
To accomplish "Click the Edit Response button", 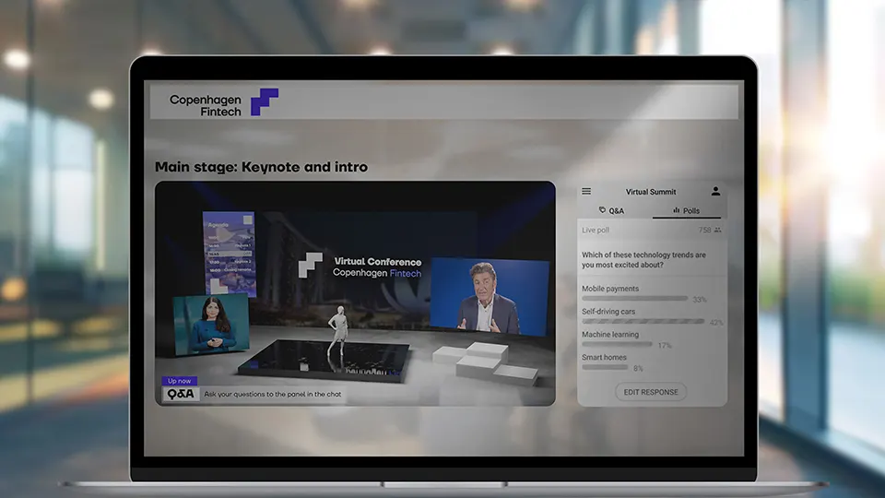I will coord(651,392).
